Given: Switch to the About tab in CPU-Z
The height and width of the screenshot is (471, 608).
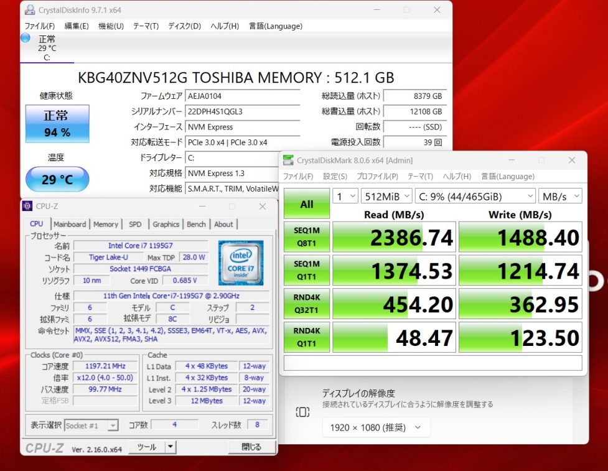Looking at the screenshot, I should click(x=224, y=224).
